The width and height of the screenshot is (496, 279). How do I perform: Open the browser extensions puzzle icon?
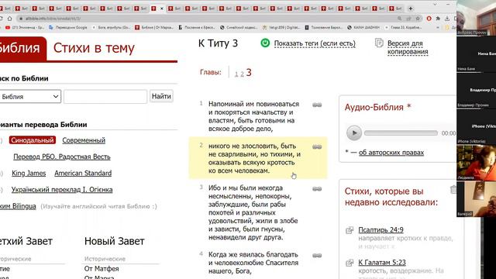point(438,19)
